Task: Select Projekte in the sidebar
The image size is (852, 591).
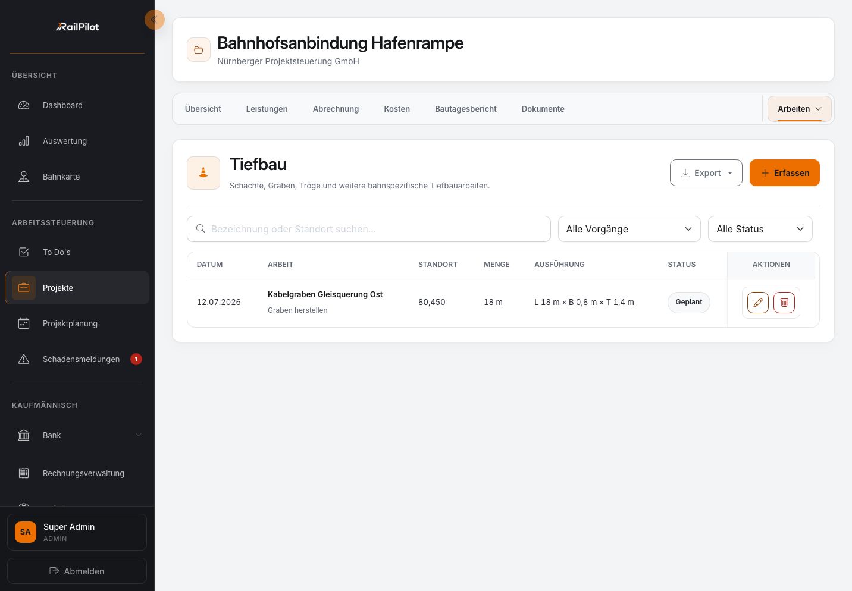Action: tap(77, 288)
